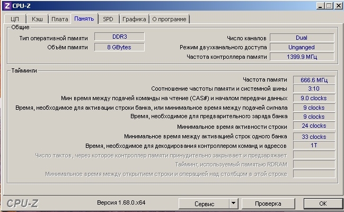Screen dimensions: 344x212
Task: Click the Проверка button
Action: [x=268, y=204]
